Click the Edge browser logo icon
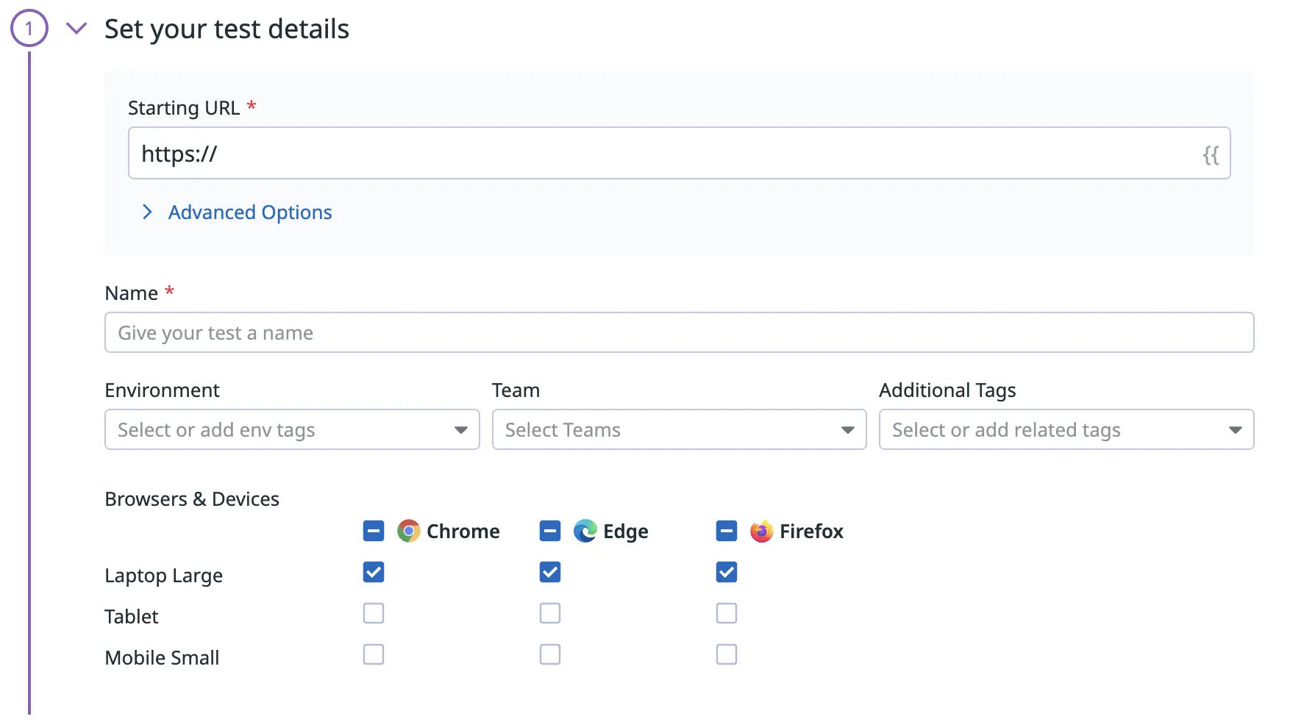1290x719 pixels. tap(585, 531)
